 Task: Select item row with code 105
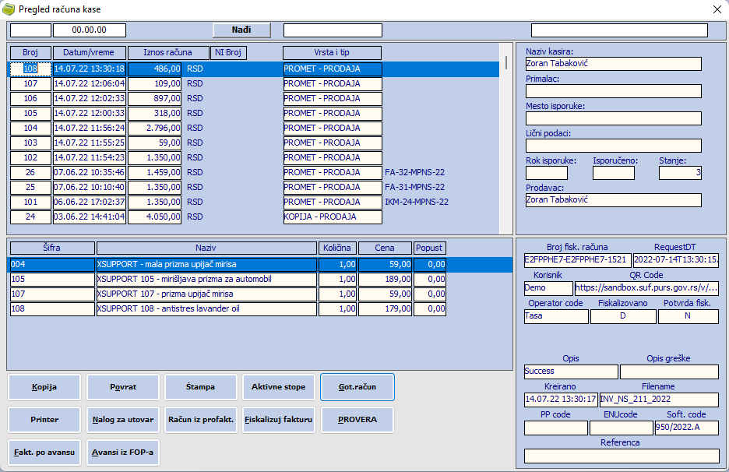click(51, 279)
